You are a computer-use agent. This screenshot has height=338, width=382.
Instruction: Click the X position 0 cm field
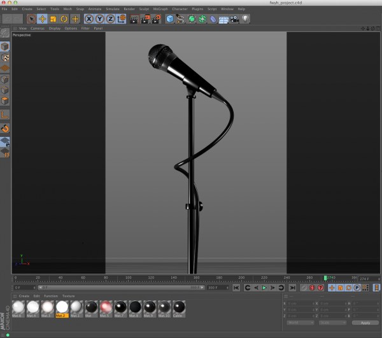(x=301, y=304)
